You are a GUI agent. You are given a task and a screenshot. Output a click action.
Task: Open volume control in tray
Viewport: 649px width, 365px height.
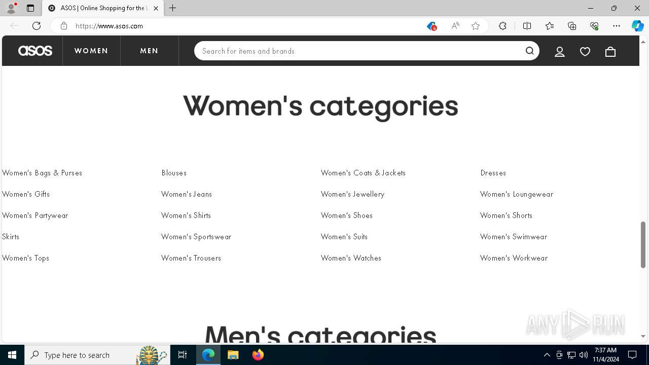(583, 355)
